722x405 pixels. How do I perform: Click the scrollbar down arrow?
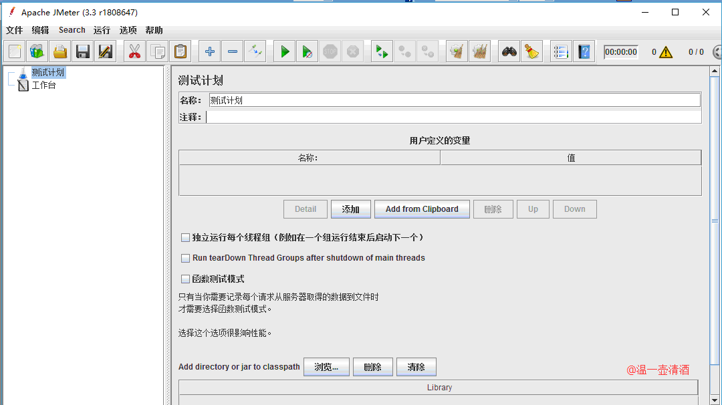click(x=715, y=400)
